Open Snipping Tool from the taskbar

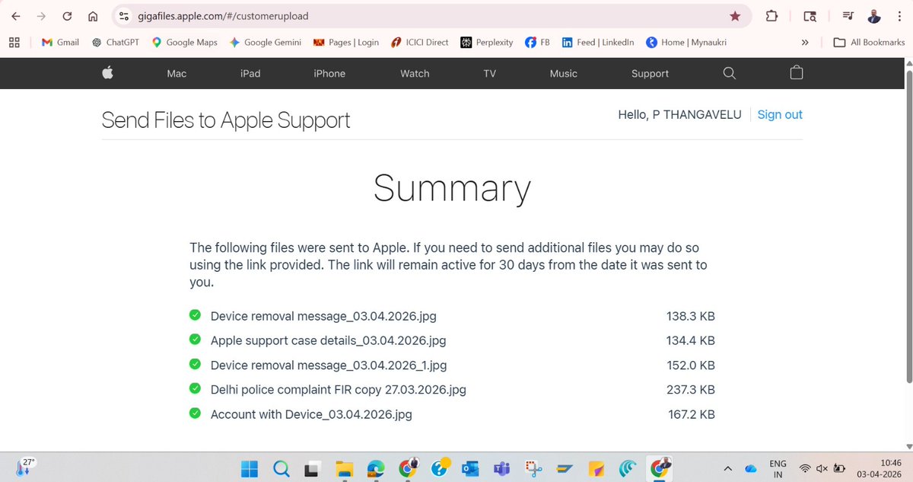(532, 468)
